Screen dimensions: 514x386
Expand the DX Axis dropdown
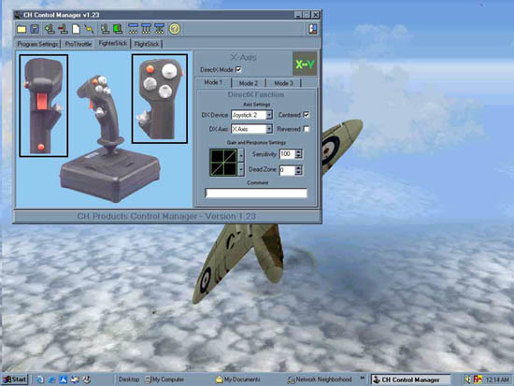click(x=269, y=129)
